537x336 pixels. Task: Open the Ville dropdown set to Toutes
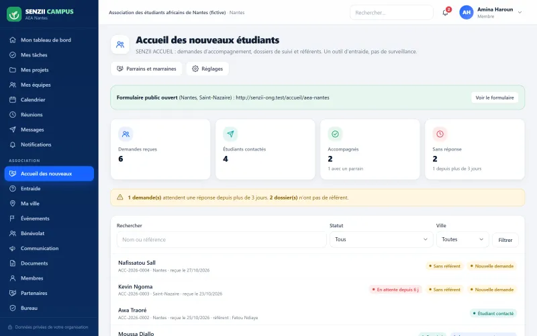coord(462,239)
